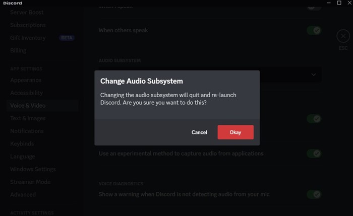Viewport: 353px width, 216px height.
Task: Confirm with the red Okay button
Action: [x=236, y=132]
